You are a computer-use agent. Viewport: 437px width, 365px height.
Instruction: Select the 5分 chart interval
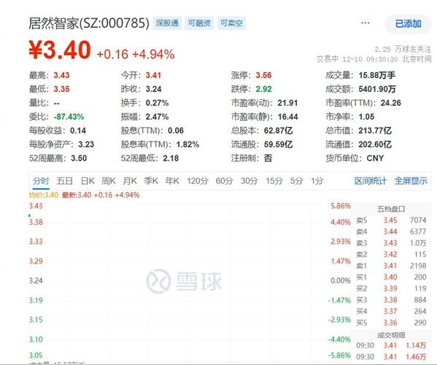tap(296, 181)
